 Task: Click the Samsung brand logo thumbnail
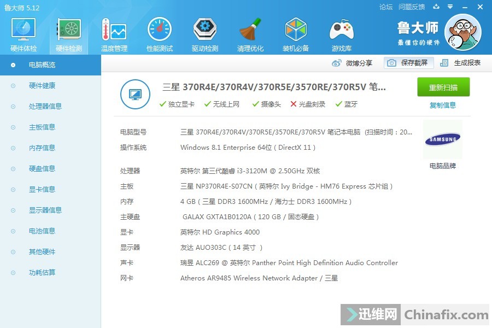coord(442,140)
